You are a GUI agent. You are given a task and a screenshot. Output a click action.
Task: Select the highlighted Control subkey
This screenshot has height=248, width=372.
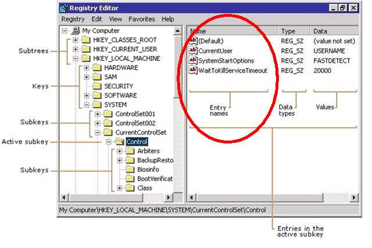pyautogui.click(x=137, y=142)
